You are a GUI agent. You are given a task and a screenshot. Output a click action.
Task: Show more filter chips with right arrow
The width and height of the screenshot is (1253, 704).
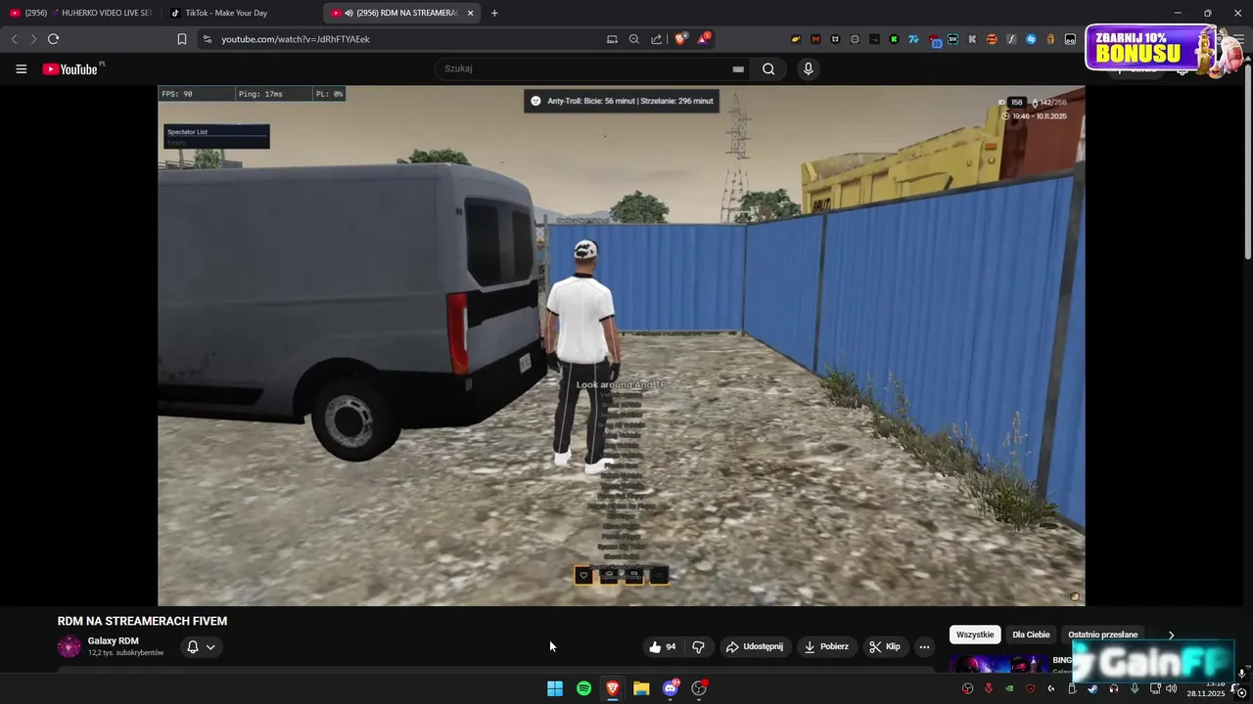click(1171, 635)
